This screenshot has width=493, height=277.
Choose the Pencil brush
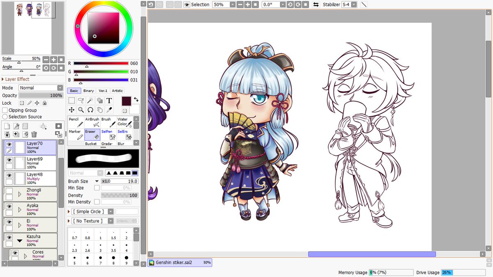[76, 122]
